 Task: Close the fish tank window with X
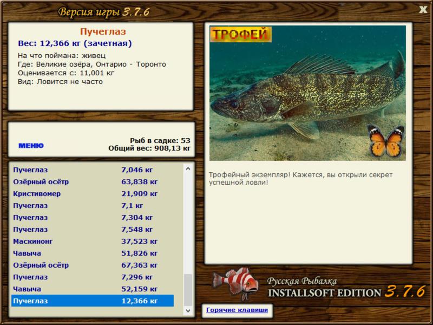[x=423, y=10]
